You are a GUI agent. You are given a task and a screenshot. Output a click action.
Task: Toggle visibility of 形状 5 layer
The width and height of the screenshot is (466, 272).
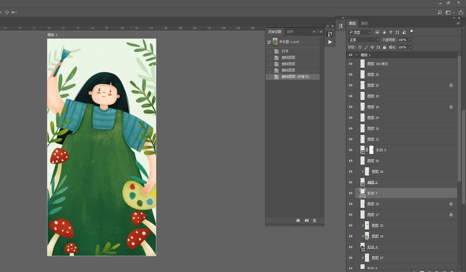[351, 150]
